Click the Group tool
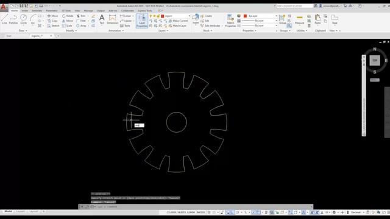Screen dimensions: 390x219 pos(282,19)
